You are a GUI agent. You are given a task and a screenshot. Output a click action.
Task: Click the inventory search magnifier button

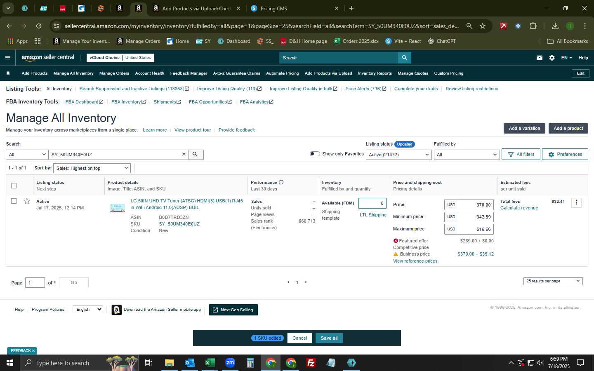point(196,155)
